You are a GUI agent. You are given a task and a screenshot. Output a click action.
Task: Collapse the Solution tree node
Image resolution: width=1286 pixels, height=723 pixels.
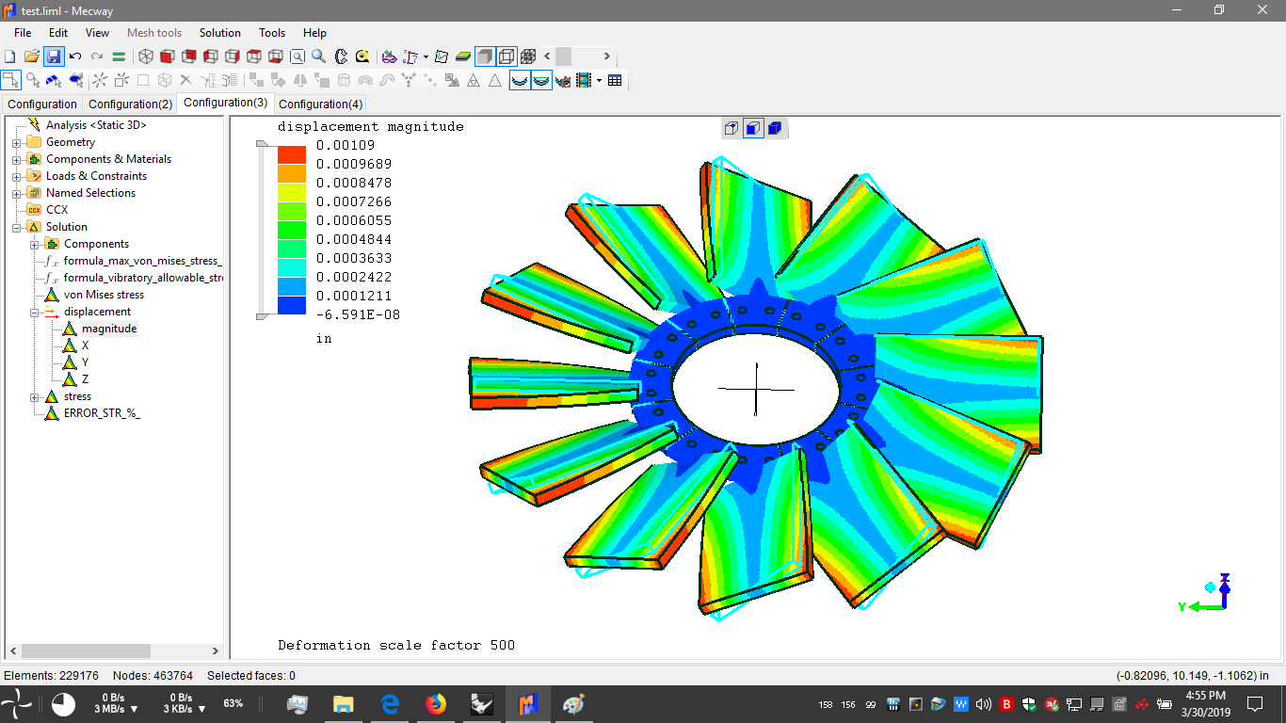(16, 228)
